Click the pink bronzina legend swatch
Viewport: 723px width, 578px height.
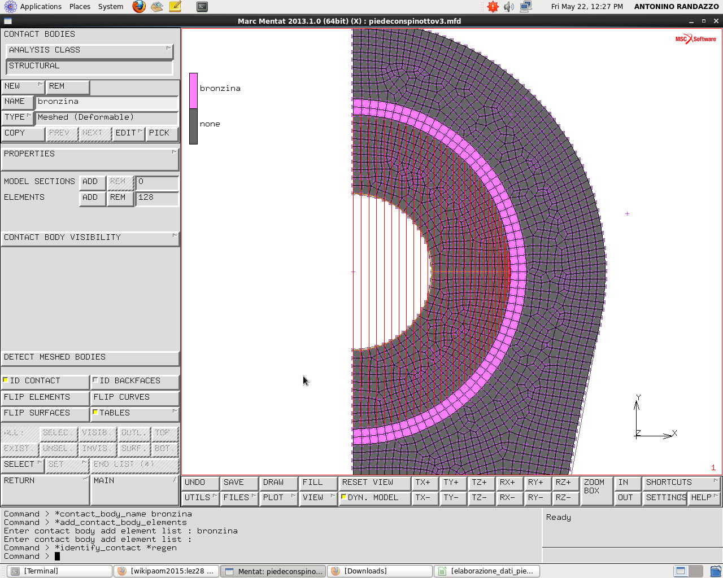click(x=193, y=90)
